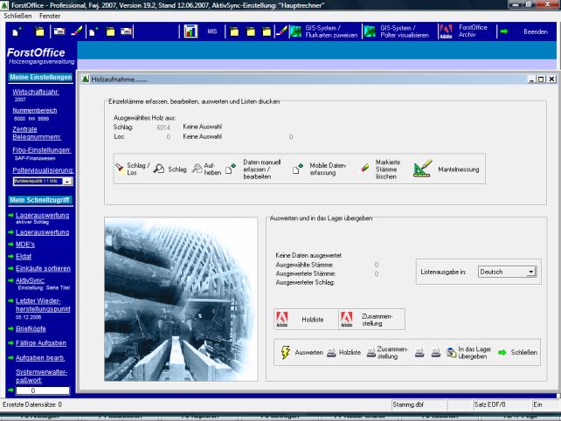Click Markierte Stämme löschen eraser button

point(380,169)
